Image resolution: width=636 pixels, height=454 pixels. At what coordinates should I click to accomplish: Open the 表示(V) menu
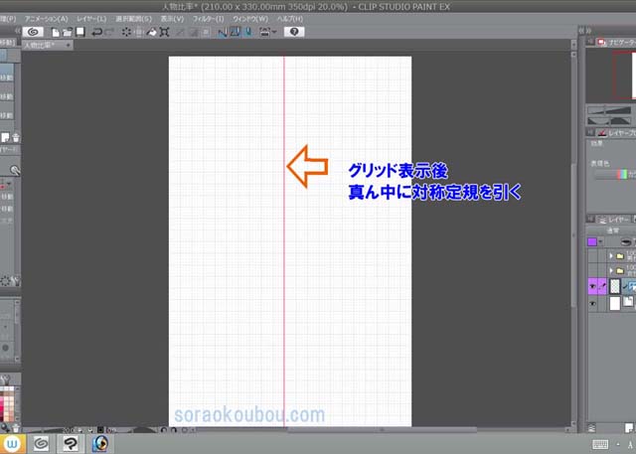pos(172,19)
